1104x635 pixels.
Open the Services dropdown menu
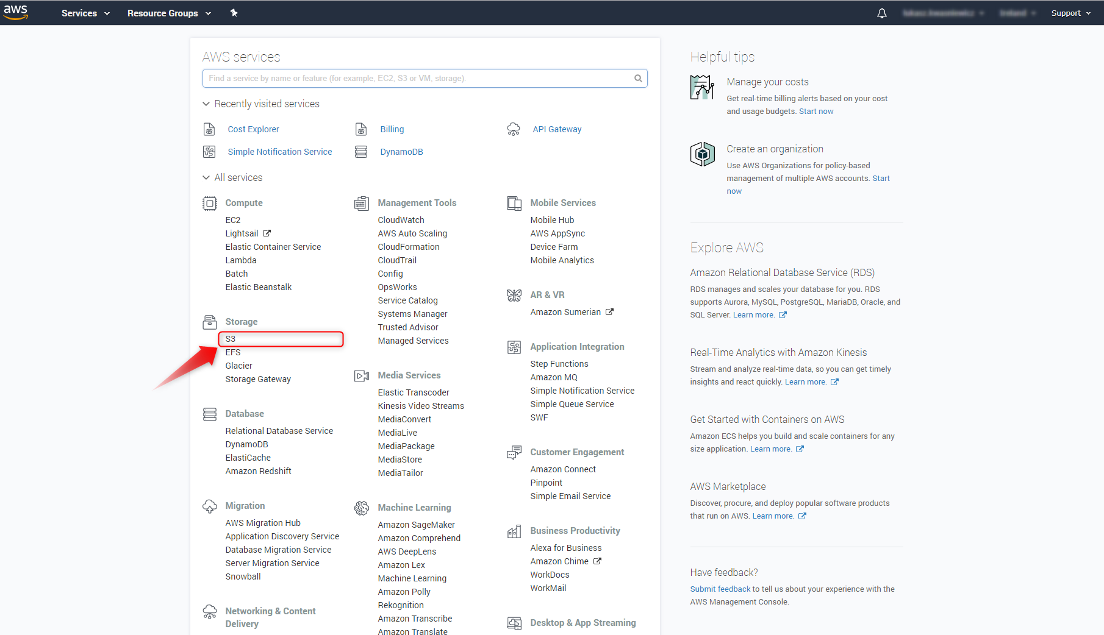[x=85, y=13]
